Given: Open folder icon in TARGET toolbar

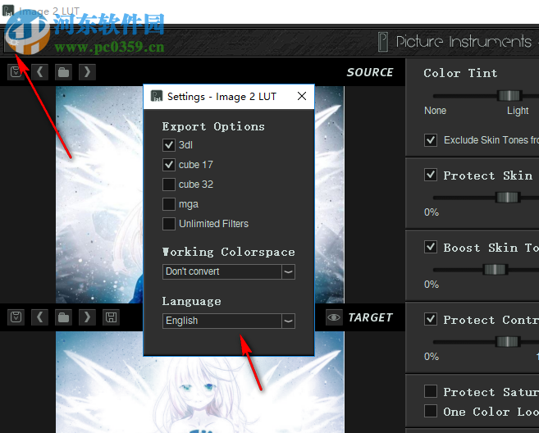Looking at the screenshot, I should click(64, 317).
